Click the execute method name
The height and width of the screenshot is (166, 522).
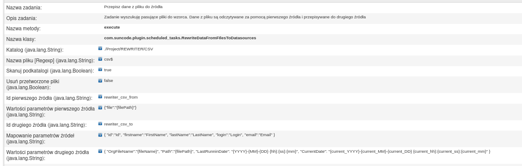click(112, 27)
